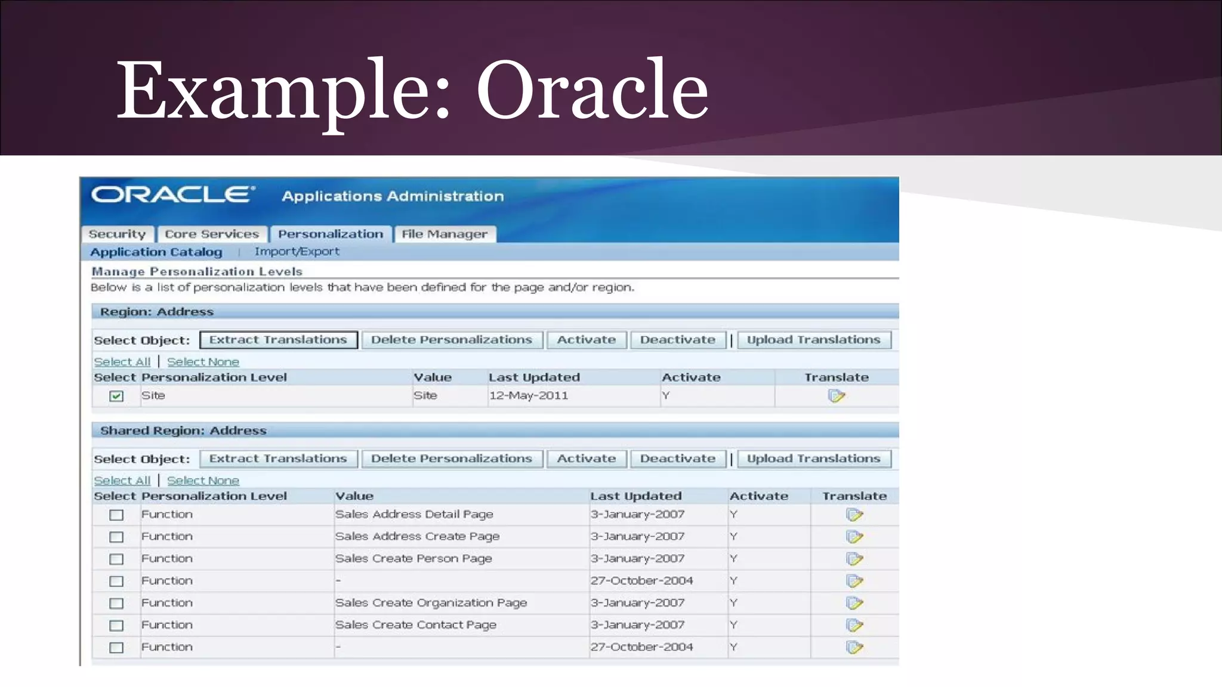This screenshot has width=1222, height=687.
Task: Switch to the Security tab
Action: point(118,234)
